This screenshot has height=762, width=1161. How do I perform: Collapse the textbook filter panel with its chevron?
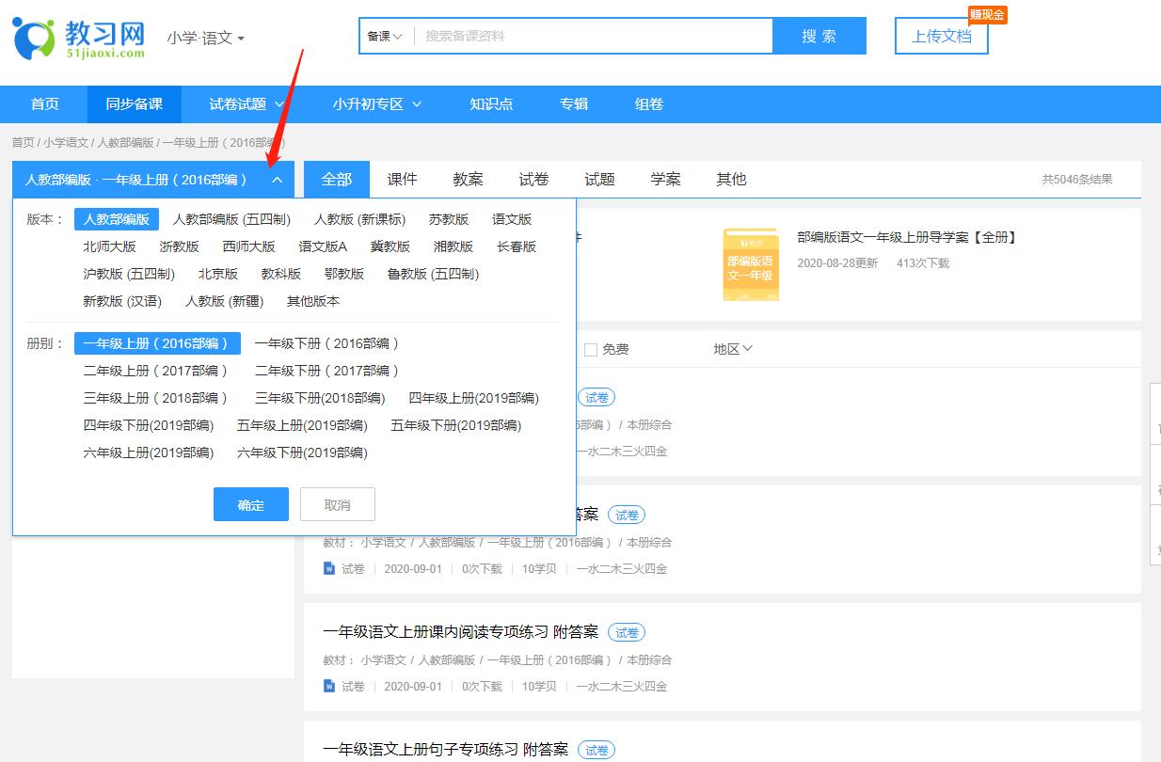click(x=277, y=178)
